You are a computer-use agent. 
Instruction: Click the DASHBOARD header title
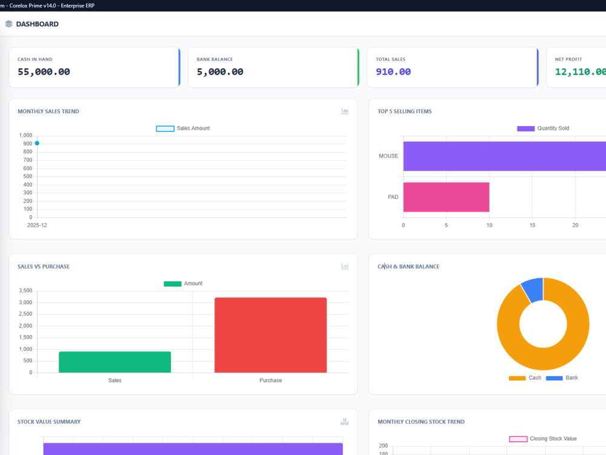pos(37,24)
